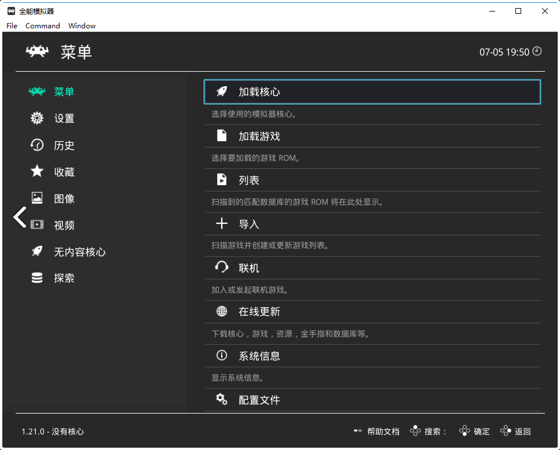Open the Window menu

[82, 25]
